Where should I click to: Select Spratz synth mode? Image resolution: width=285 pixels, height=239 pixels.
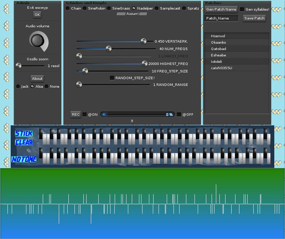184,8
